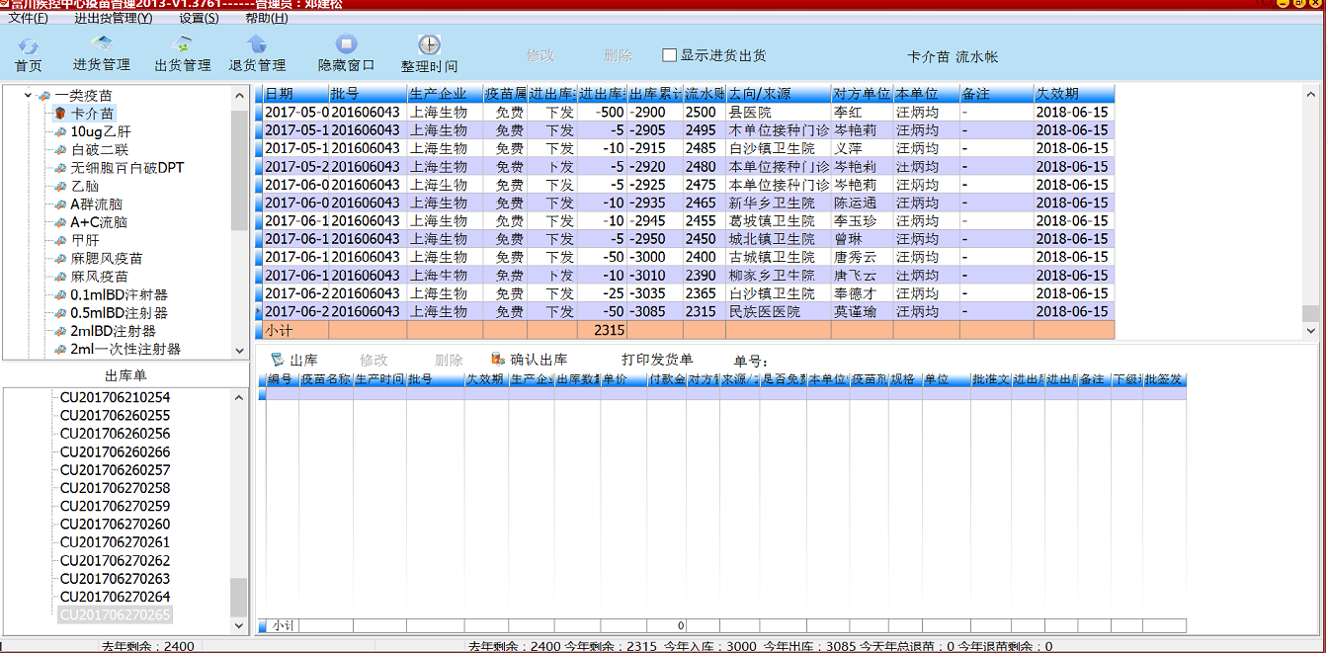Click 莫谨瑜 recipient name cell
Viewport: 1328px width, 653px height.
click(862, 311)
